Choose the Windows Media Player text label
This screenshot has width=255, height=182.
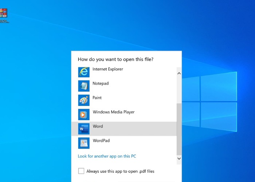pyautogui.click(x=114, y=112)
